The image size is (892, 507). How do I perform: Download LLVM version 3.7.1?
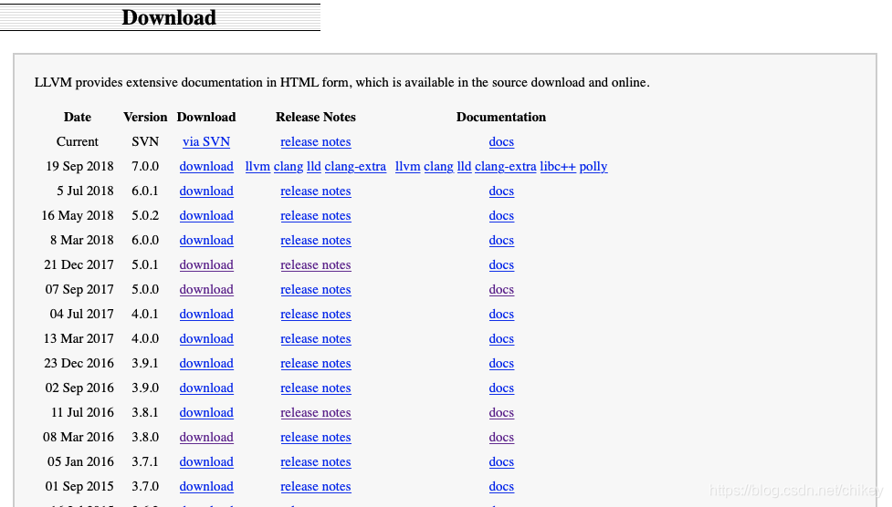[x=206, y=462]
